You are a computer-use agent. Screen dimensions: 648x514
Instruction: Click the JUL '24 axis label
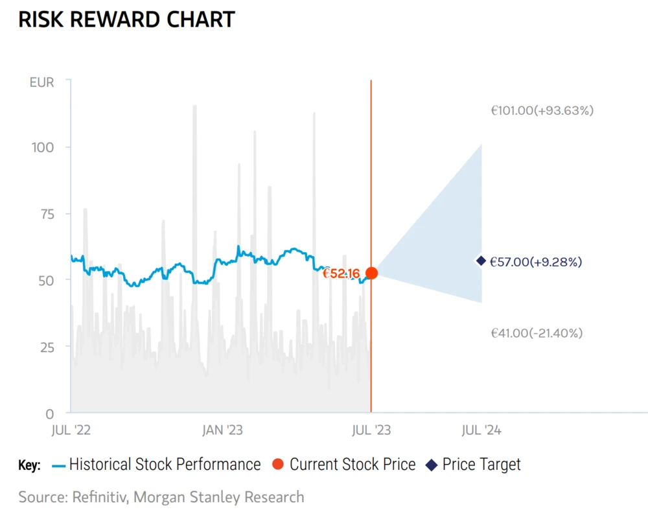coord(481,429)
